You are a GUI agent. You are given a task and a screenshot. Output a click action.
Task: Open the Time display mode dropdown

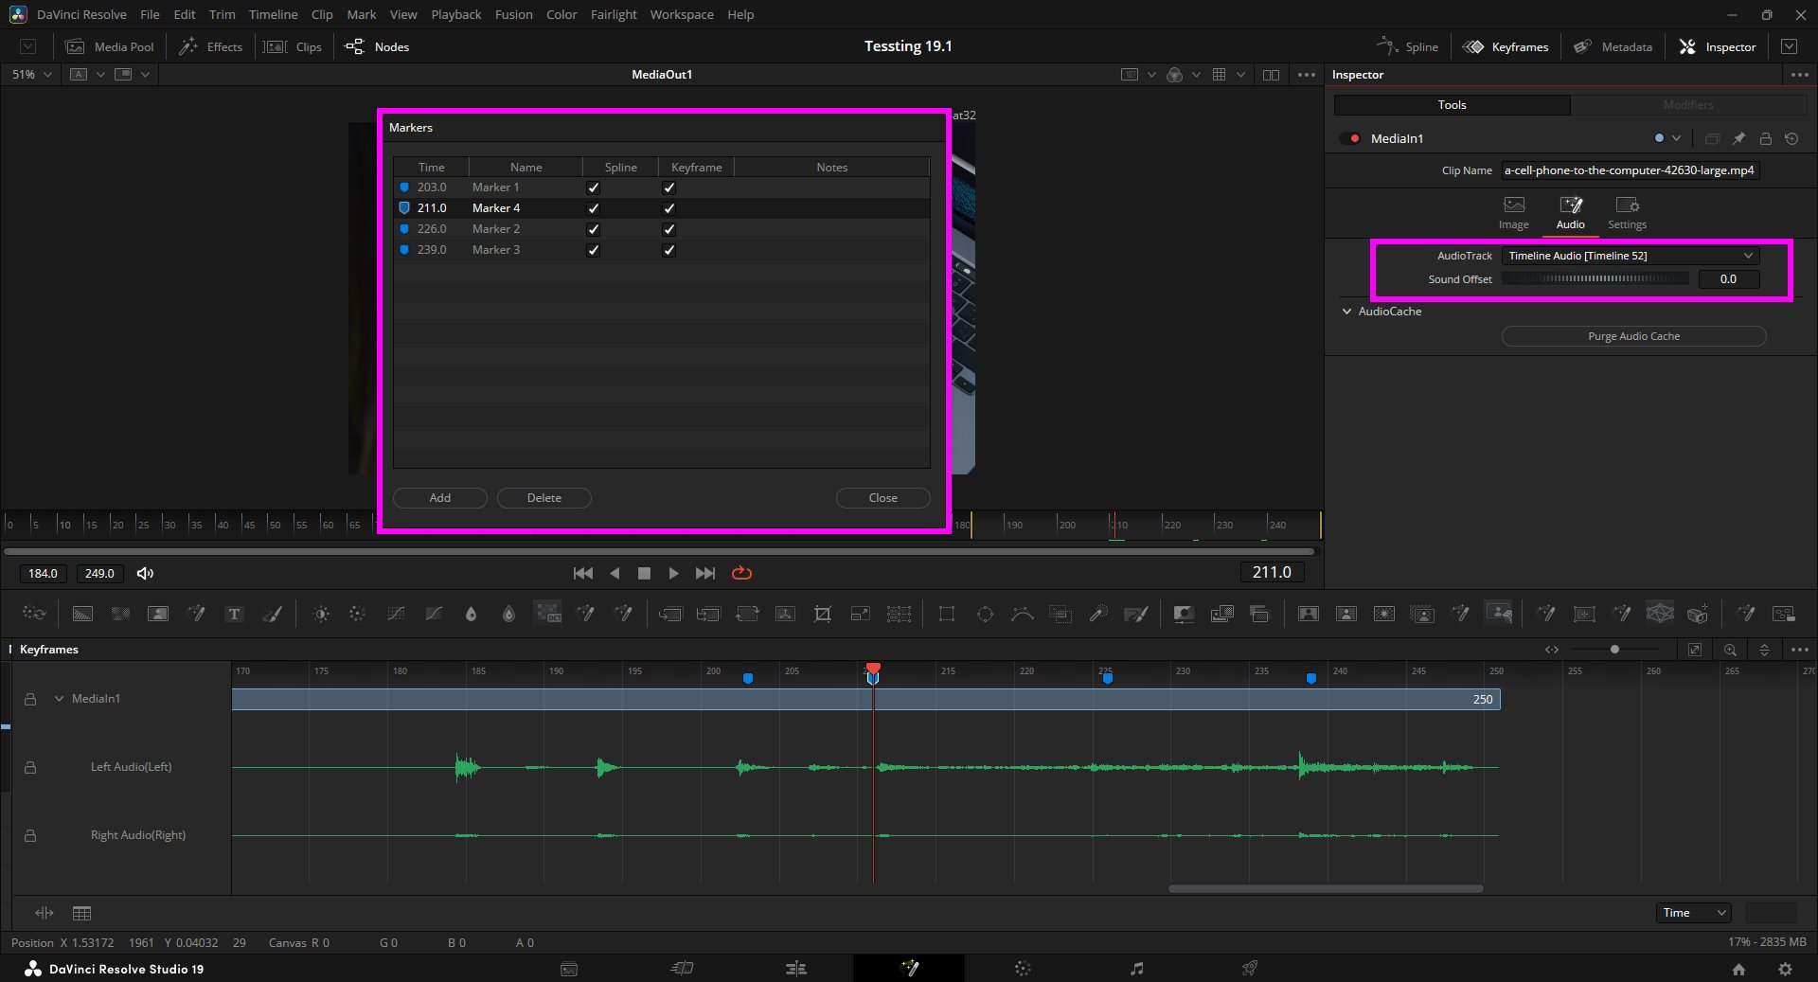coord(1694,913)
